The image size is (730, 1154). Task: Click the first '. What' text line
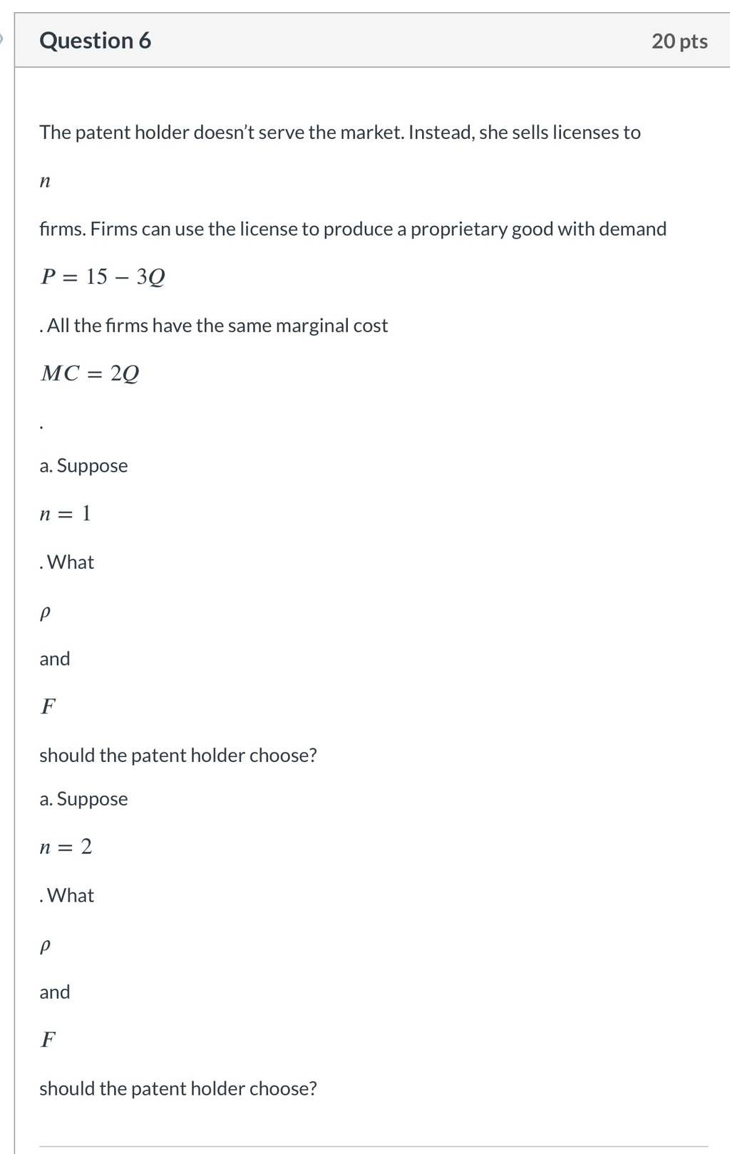[67, 562]
